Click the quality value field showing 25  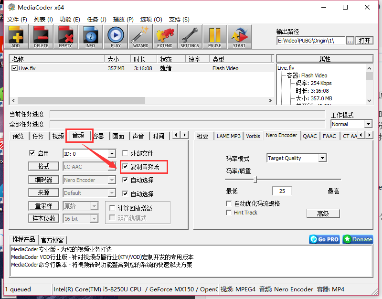(282, 191)
